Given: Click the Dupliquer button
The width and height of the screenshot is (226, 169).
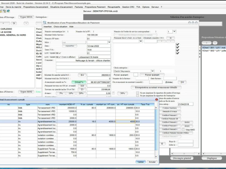Looking at the screenshot, I should 212,158.
